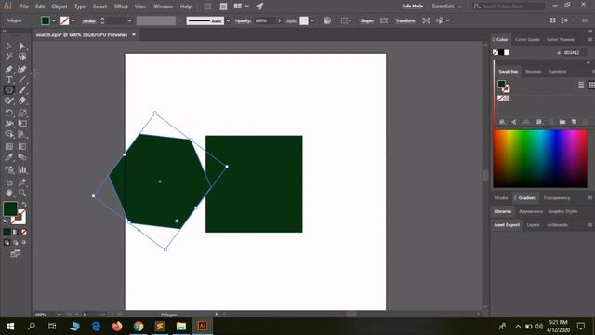Select the Rotate tool

pos(8,113)
